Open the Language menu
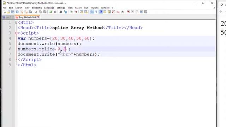 [49, 8]
